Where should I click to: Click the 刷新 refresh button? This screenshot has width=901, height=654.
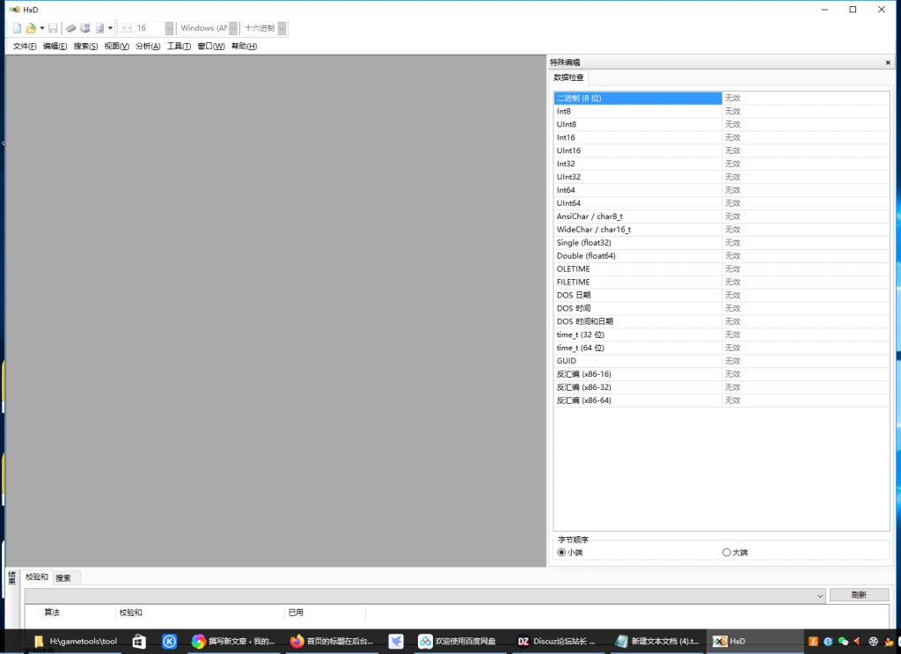tap(859, 595)
